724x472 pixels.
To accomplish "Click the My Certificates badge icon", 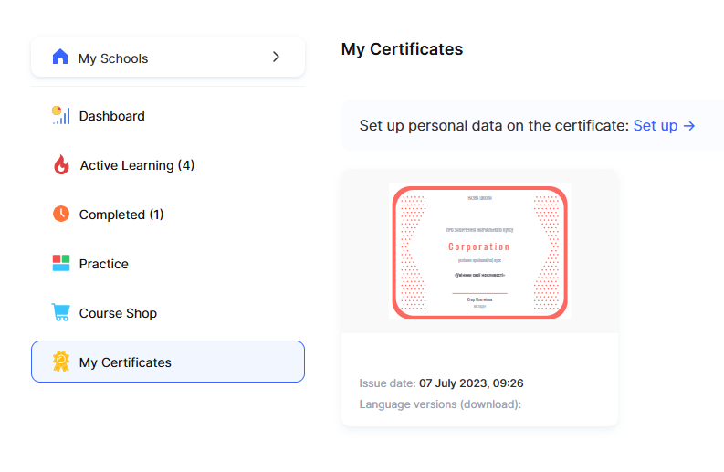I will click(61, 362).
